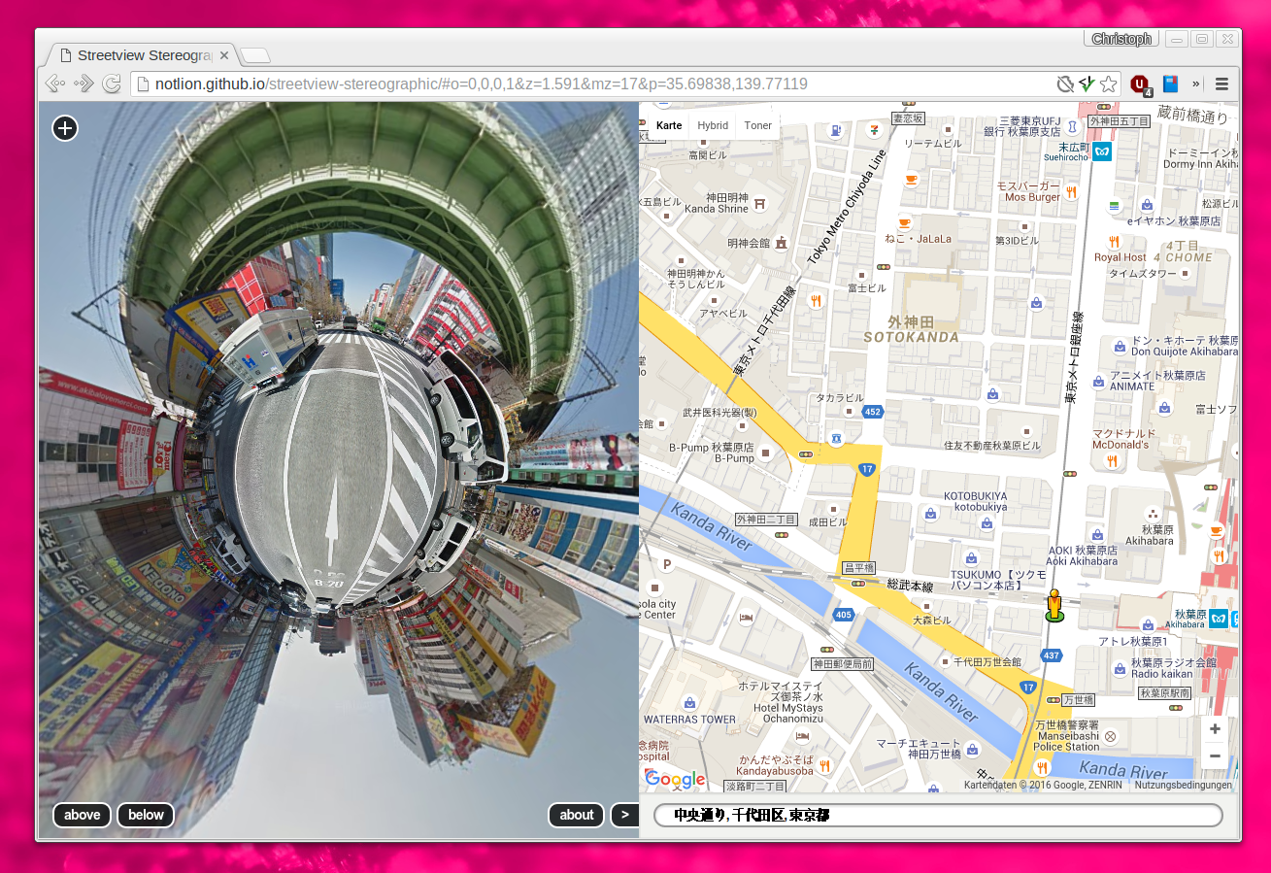Click the Google logo on the map

[x=675, y=779]
